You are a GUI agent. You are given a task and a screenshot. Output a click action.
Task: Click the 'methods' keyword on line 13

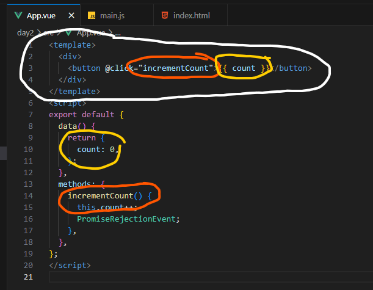coord(74,184)
